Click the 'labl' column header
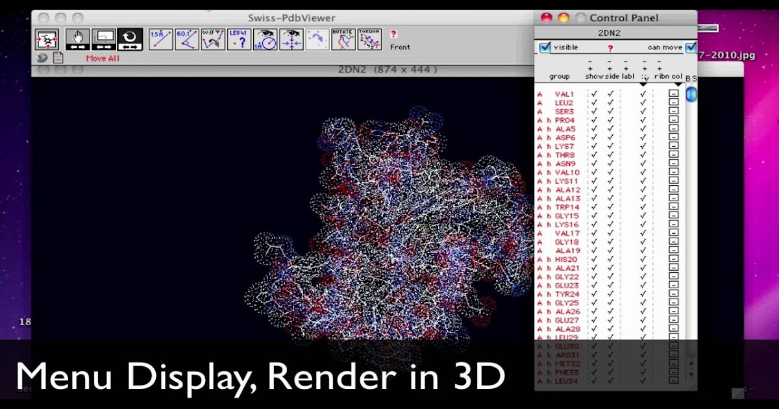This screenshot has width=779, height=409. (628, 77)
